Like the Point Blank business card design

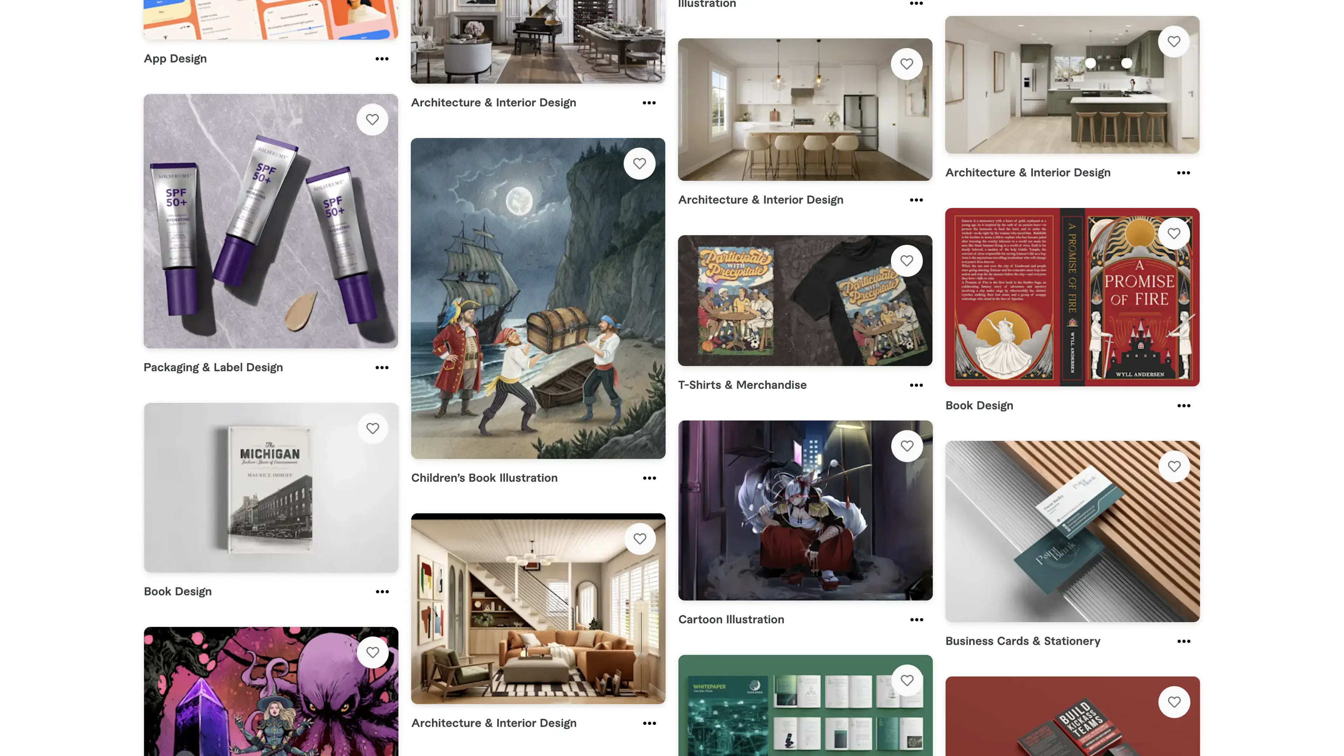click(1174, 467)
